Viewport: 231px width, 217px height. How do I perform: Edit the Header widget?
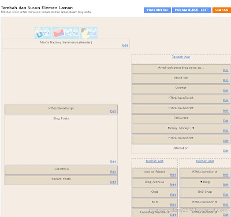pos(125,46)
